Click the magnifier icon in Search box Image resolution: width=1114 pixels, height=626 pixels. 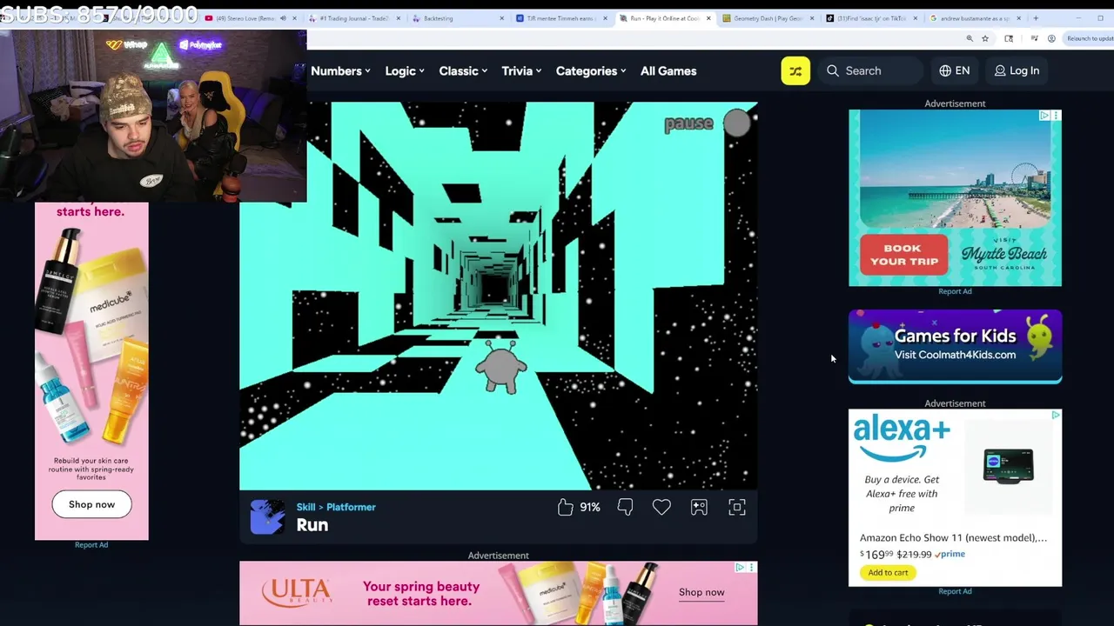833,71
